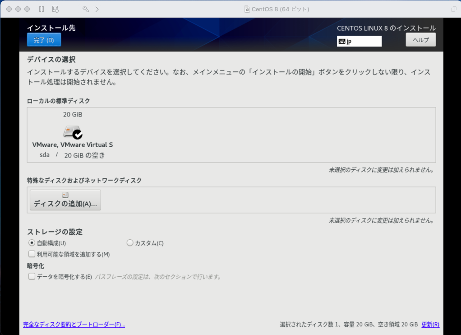The height and width of the screenshot is (335, 461).
Task: Open 完全なディスク要約とブートローダー link
Action: (x=74, y=325)
